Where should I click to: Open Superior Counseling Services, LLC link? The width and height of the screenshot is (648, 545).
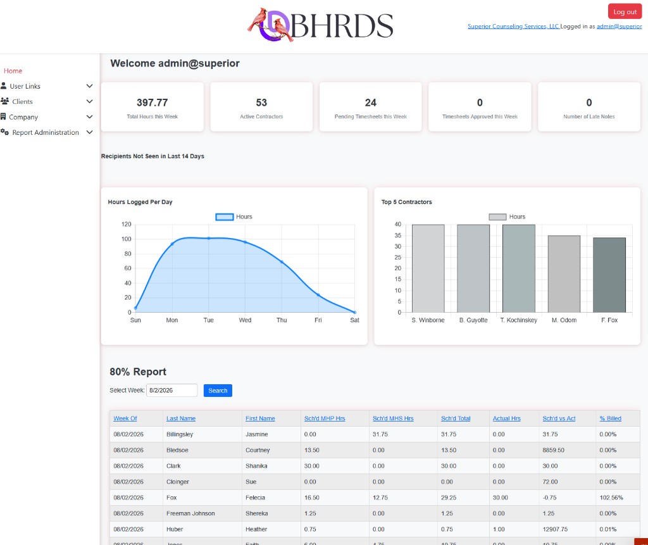click(514, 26)
